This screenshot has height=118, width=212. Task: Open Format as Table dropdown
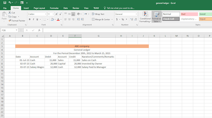click(x=157, y=17)
